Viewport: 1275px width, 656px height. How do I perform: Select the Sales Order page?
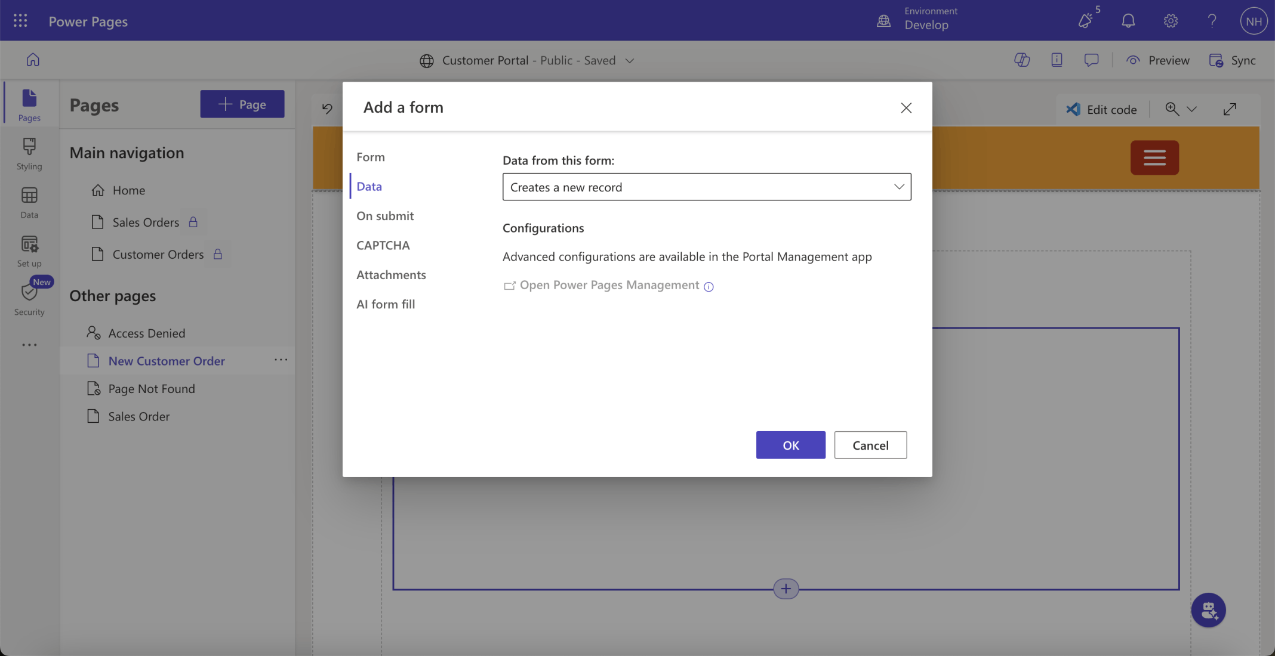tap(138, 416)
